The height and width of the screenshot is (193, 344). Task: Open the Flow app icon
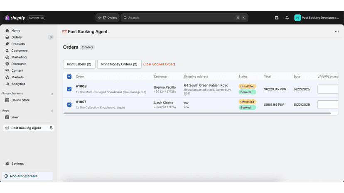7,117
